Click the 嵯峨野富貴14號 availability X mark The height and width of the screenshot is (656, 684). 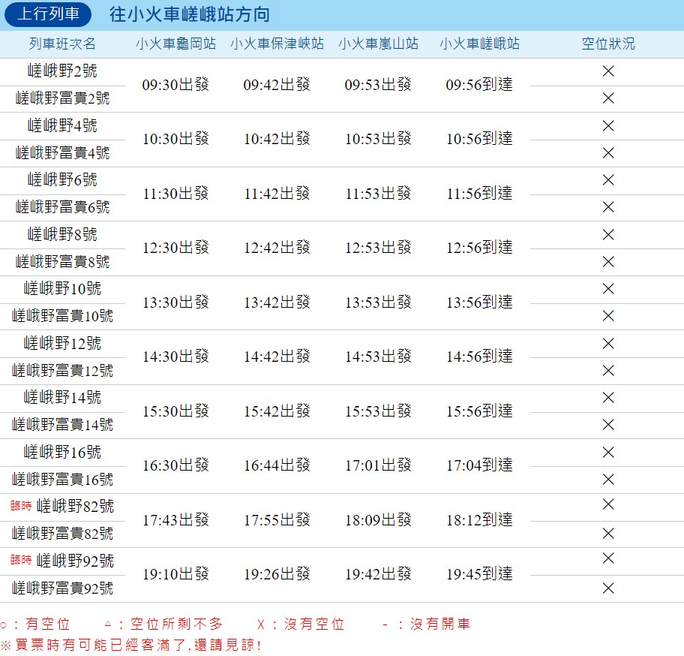[x=608, y=425]
